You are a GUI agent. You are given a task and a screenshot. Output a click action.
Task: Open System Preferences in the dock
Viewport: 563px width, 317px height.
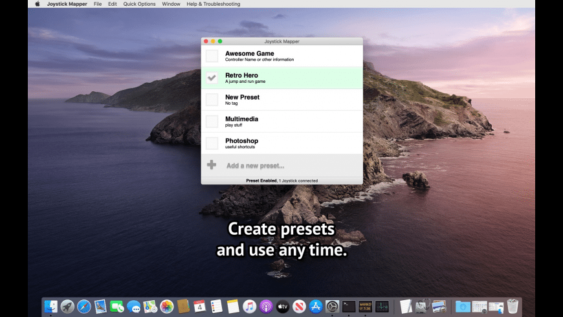332,307
